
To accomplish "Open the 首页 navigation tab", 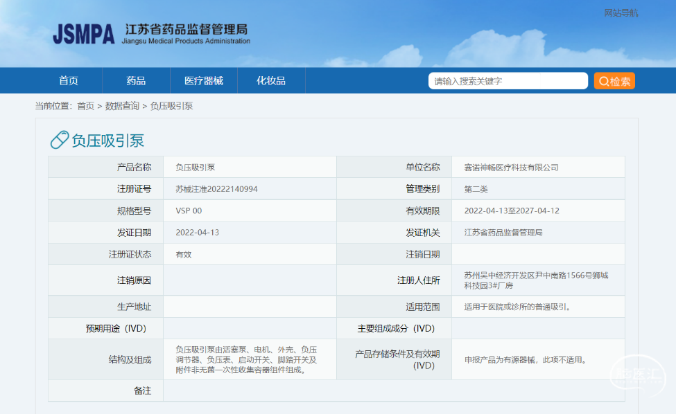I will point(69,81).
